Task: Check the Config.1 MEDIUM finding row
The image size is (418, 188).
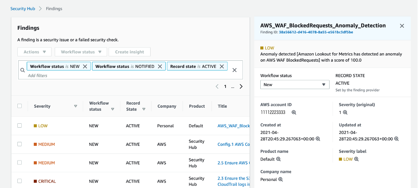Action: [x=20, y=144]
